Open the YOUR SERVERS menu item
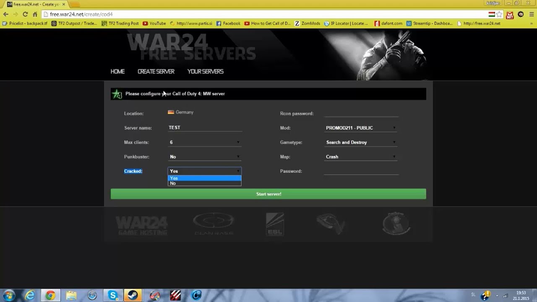 tap(205, 71)
